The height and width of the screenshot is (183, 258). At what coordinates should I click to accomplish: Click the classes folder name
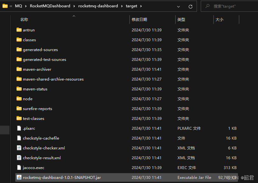tap(30, 40)
